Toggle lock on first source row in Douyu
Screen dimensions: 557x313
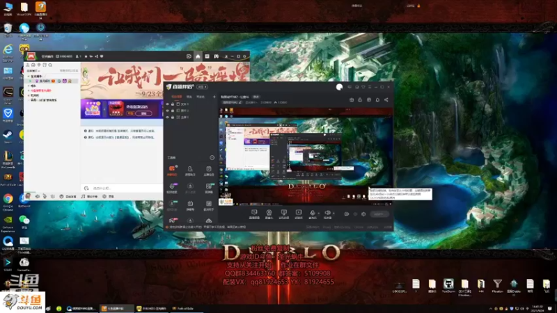173,104
